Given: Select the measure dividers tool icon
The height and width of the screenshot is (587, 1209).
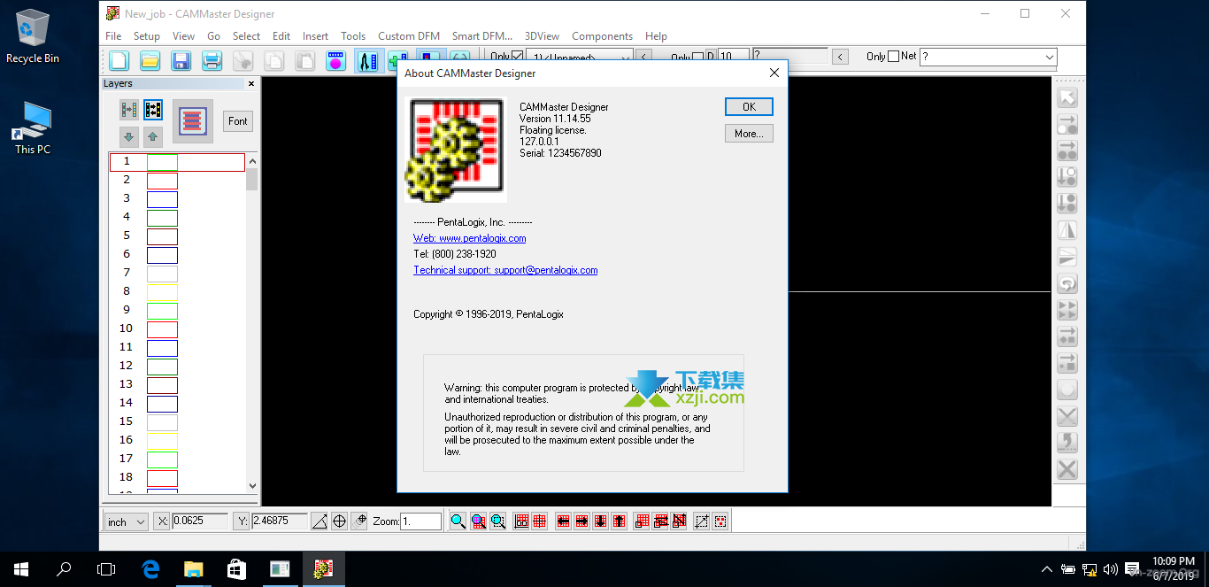Looking at the screenshot, I should [x=367, y=60].
